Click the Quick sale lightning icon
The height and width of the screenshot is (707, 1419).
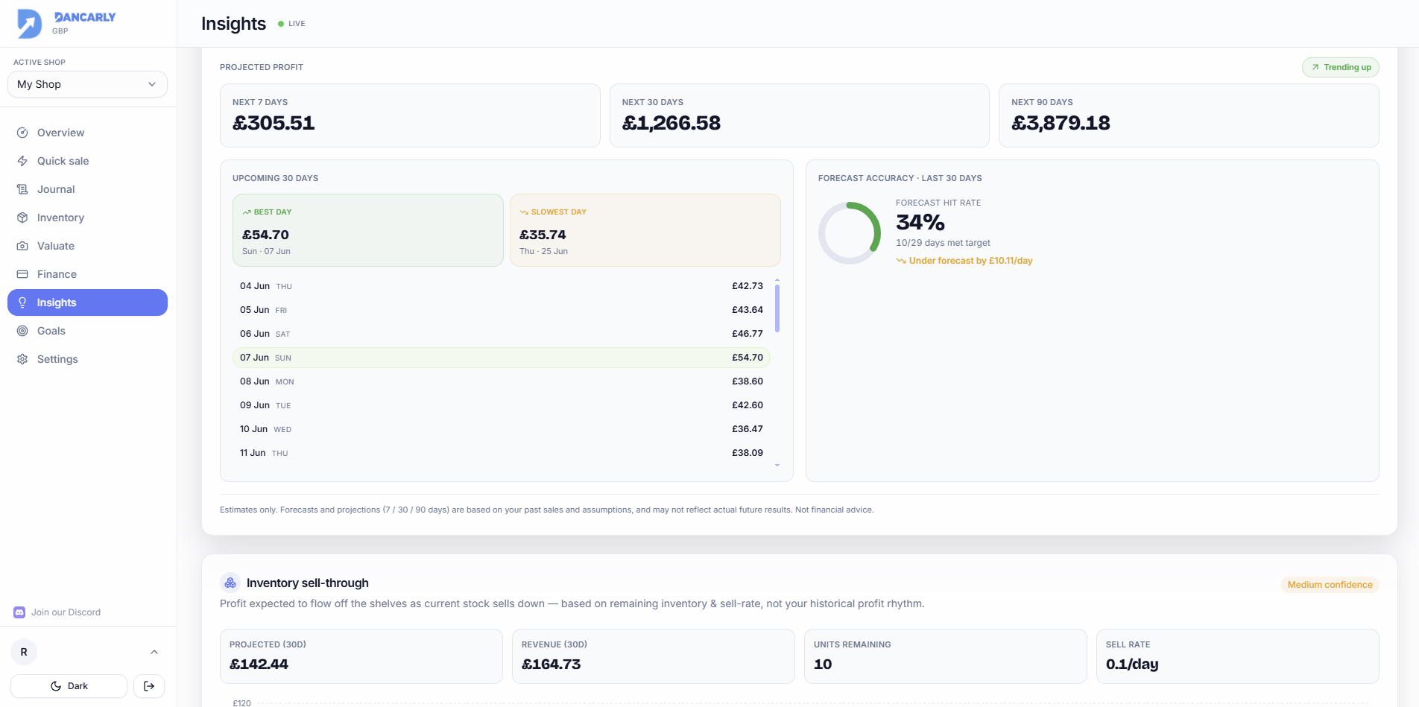point(22,161)
